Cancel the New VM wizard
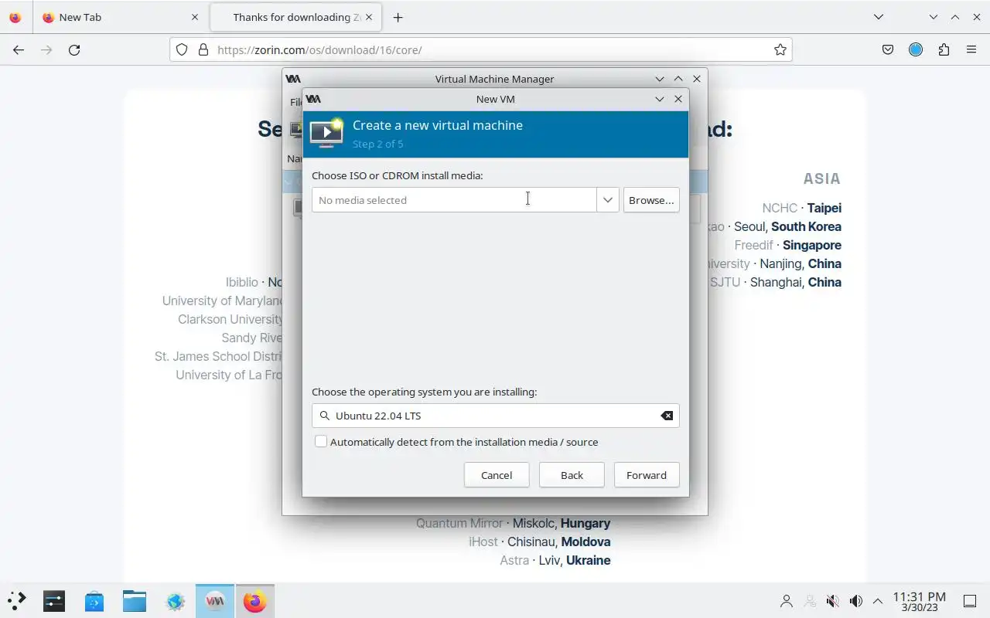 tap(497, 475)
